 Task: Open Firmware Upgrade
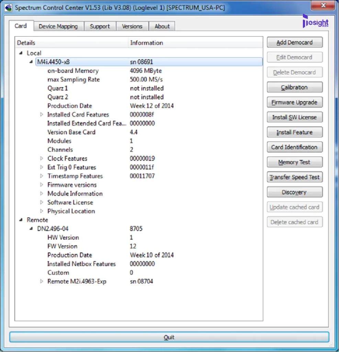coord(295,102)
